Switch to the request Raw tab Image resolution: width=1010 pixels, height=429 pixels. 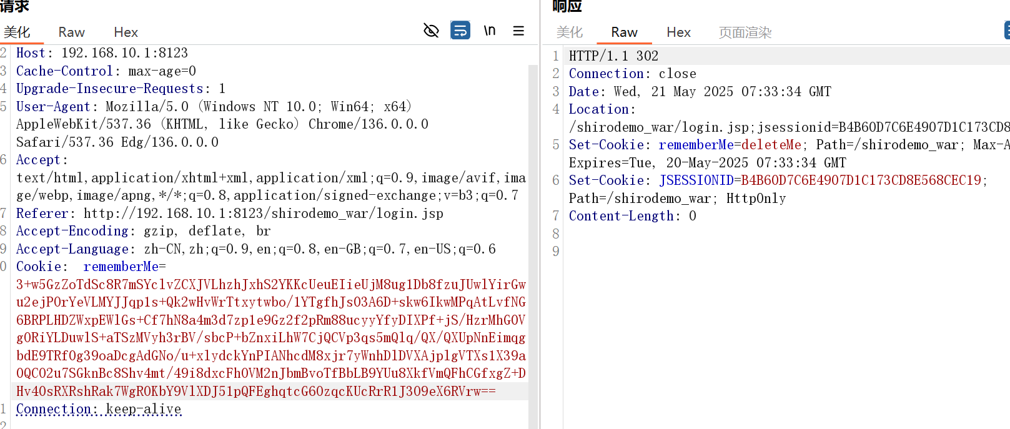click(71, 32)
